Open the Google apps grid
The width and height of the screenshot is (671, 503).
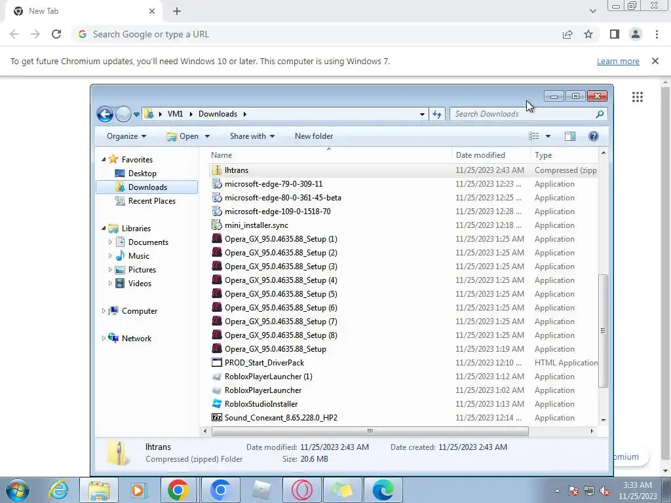coord(637,97)
